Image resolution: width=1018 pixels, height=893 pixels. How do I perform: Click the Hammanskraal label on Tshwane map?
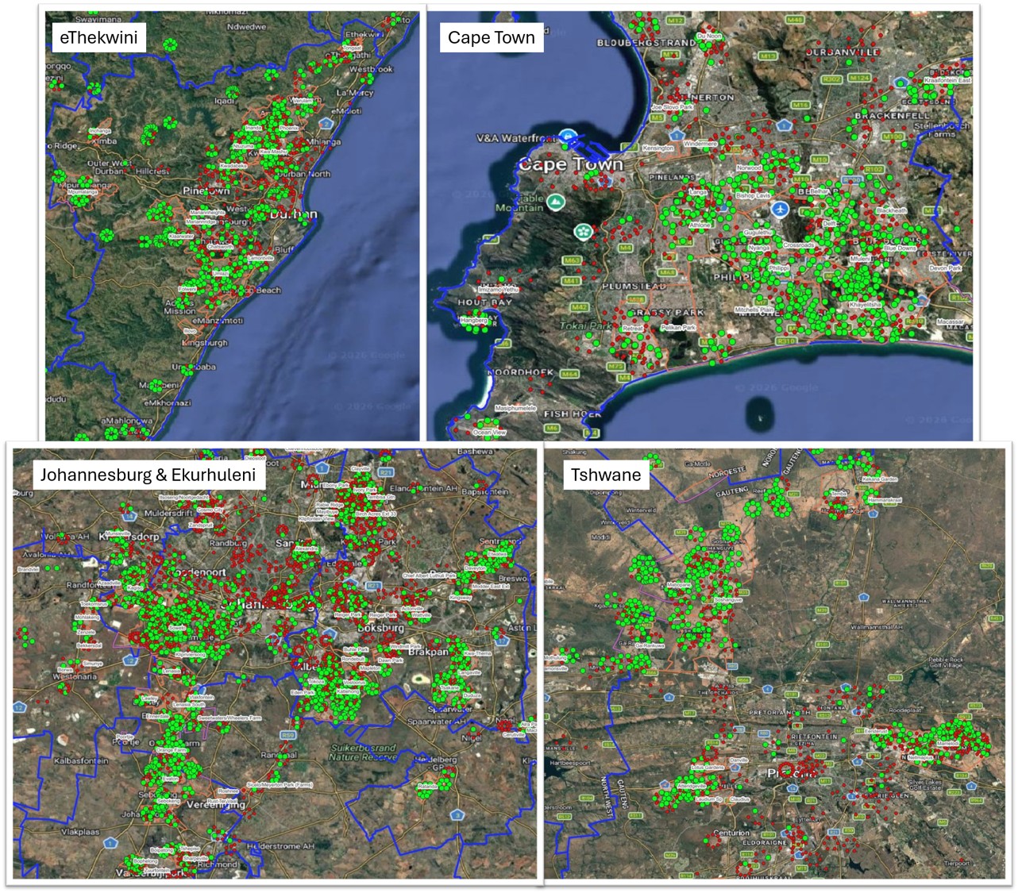(885, 501)
